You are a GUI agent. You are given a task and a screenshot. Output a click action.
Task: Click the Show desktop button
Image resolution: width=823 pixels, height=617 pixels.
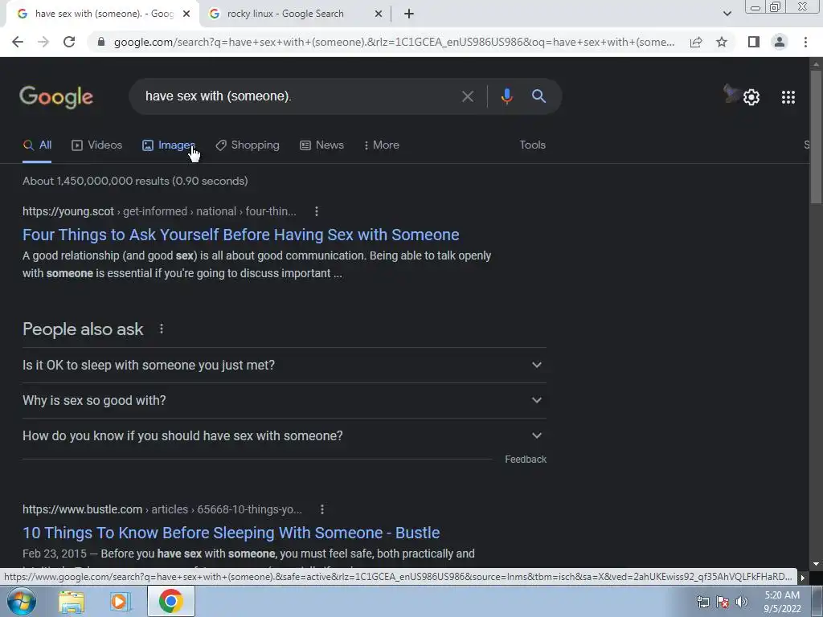pos(817,602)
